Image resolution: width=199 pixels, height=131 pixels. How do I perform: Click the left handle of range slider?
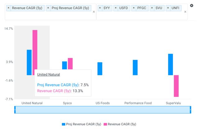(15, 110)
